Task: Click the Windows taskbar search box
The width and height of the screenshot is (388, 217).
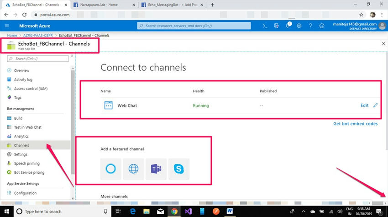Action: click(62, 212)
